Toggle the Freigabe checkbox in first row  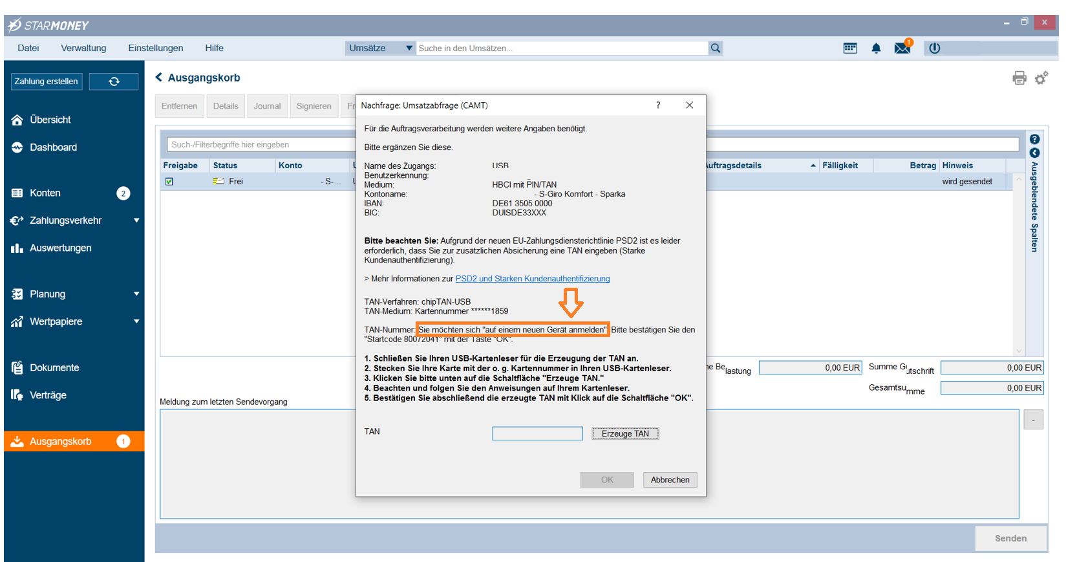(169, 182)
